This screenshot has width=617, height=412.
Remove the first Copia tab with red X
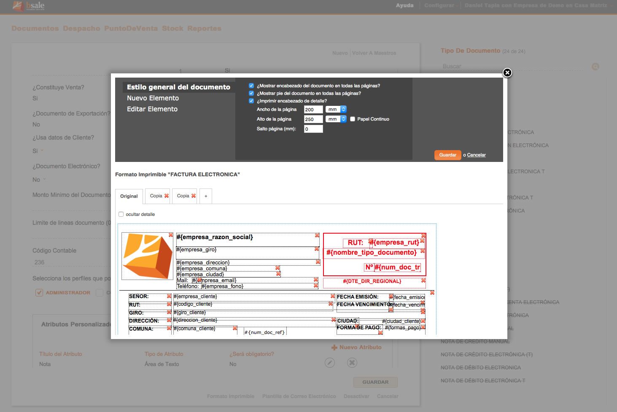click(167, 196)
